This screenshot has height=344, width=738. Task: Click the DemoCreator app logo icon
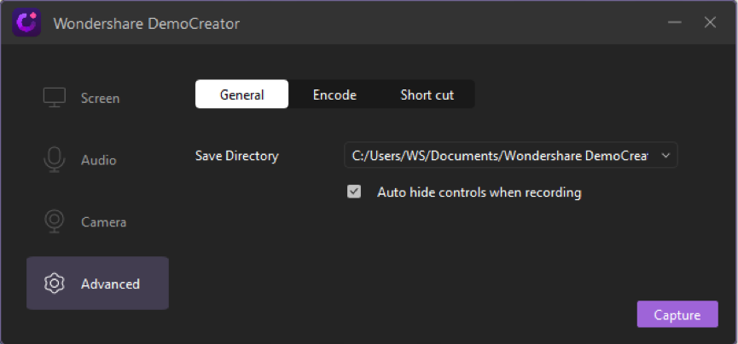coord(26,22)
